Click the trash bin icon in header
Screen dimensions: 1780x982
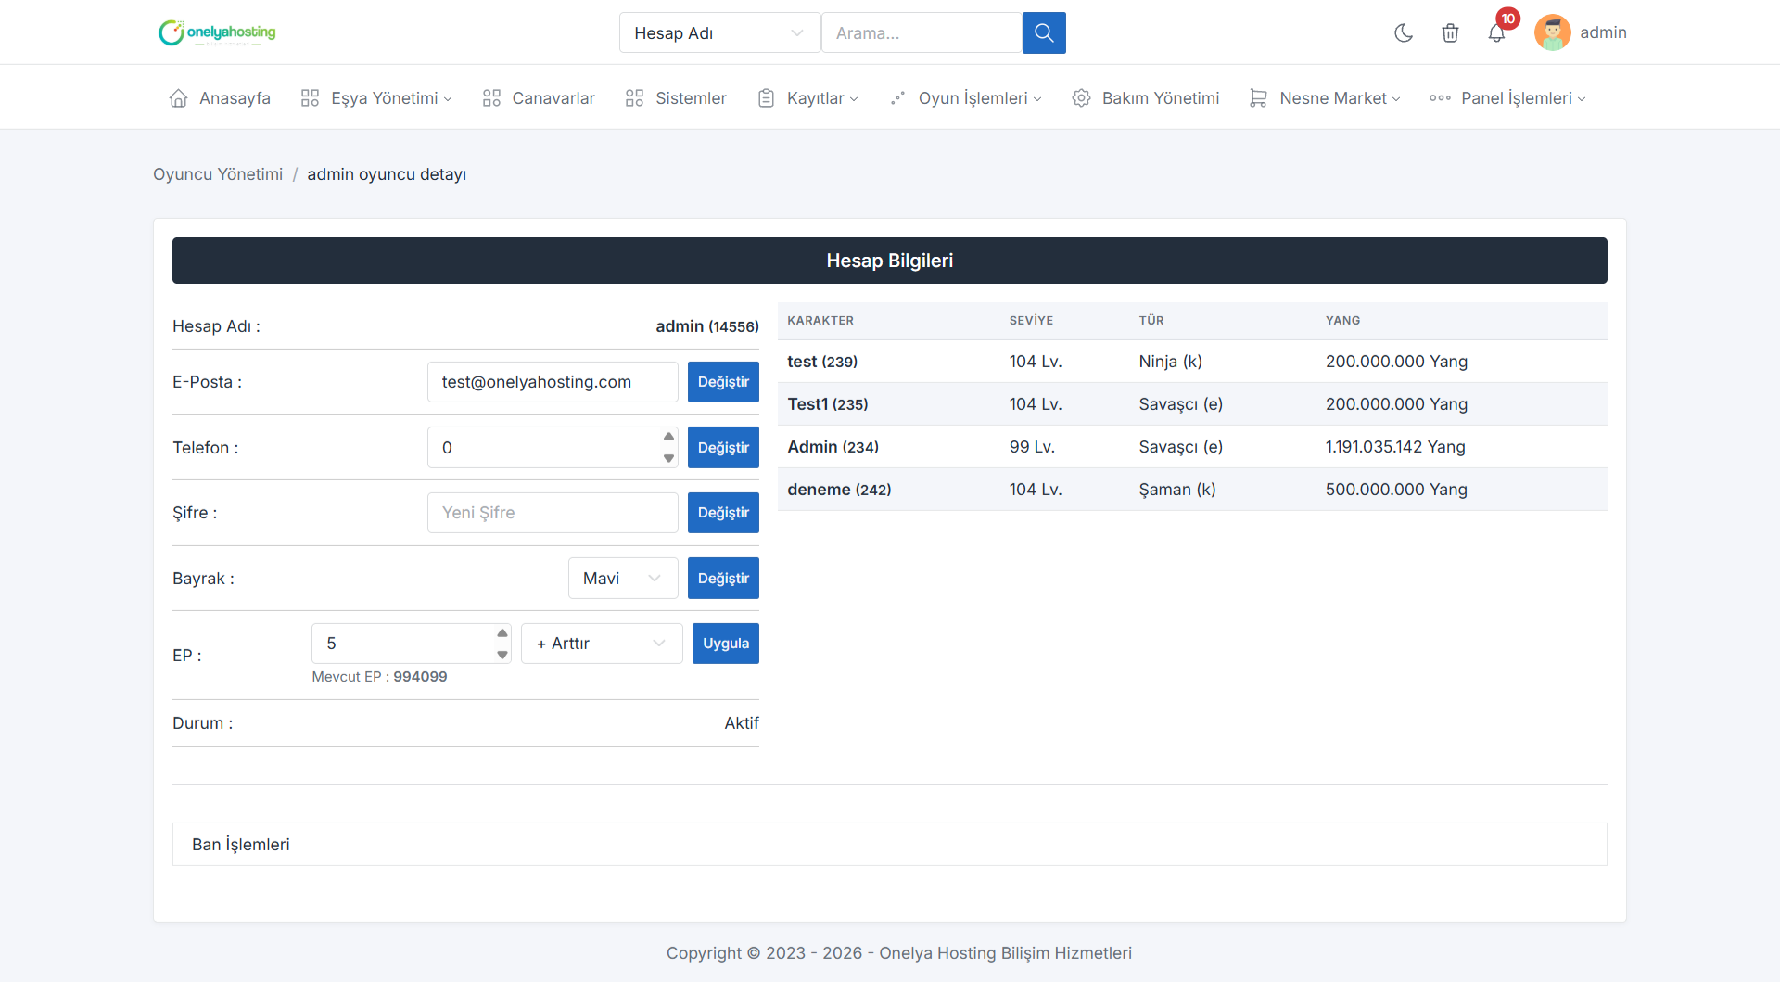(x=1450, y=32)
